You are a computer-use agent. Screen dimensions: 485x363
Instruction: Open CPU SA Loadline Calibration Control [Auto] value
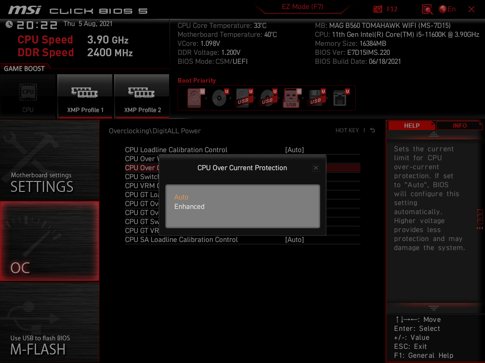click(x=295, y=240)
